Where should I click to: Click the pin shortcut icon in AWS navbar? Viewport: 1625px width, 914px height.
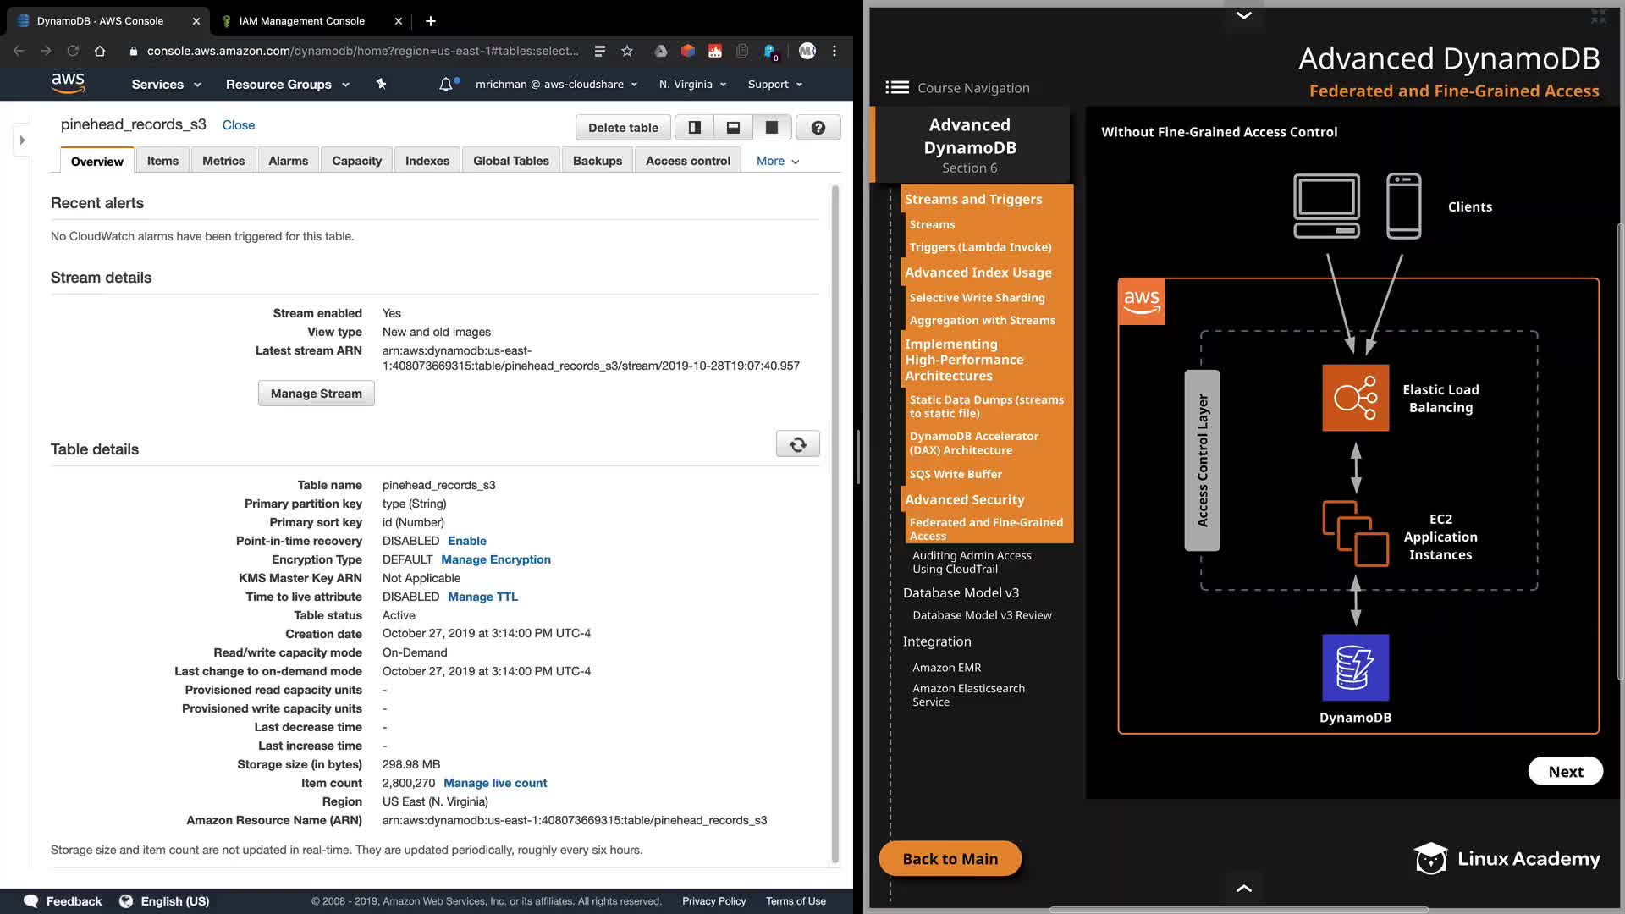(x=381, y=84)
